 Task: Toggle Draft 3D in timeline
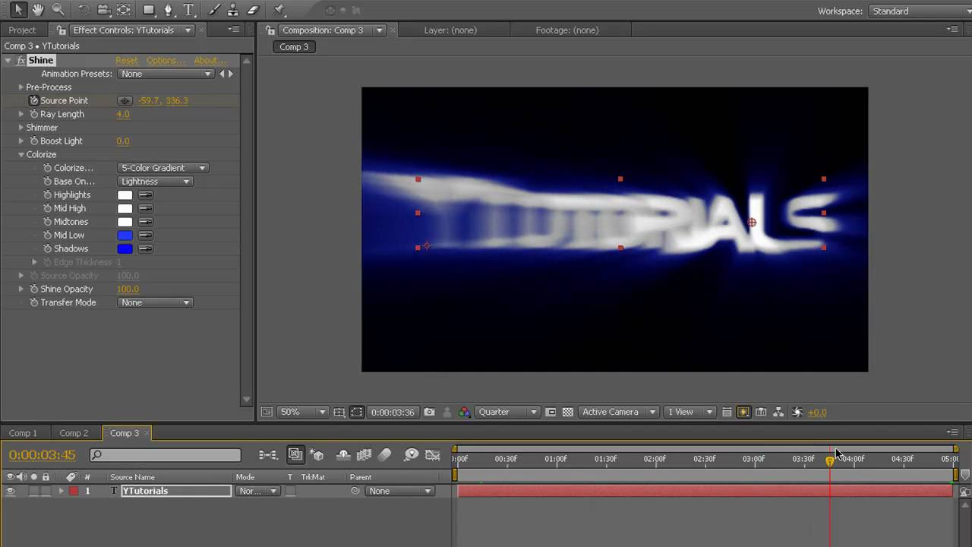[317, 455]
